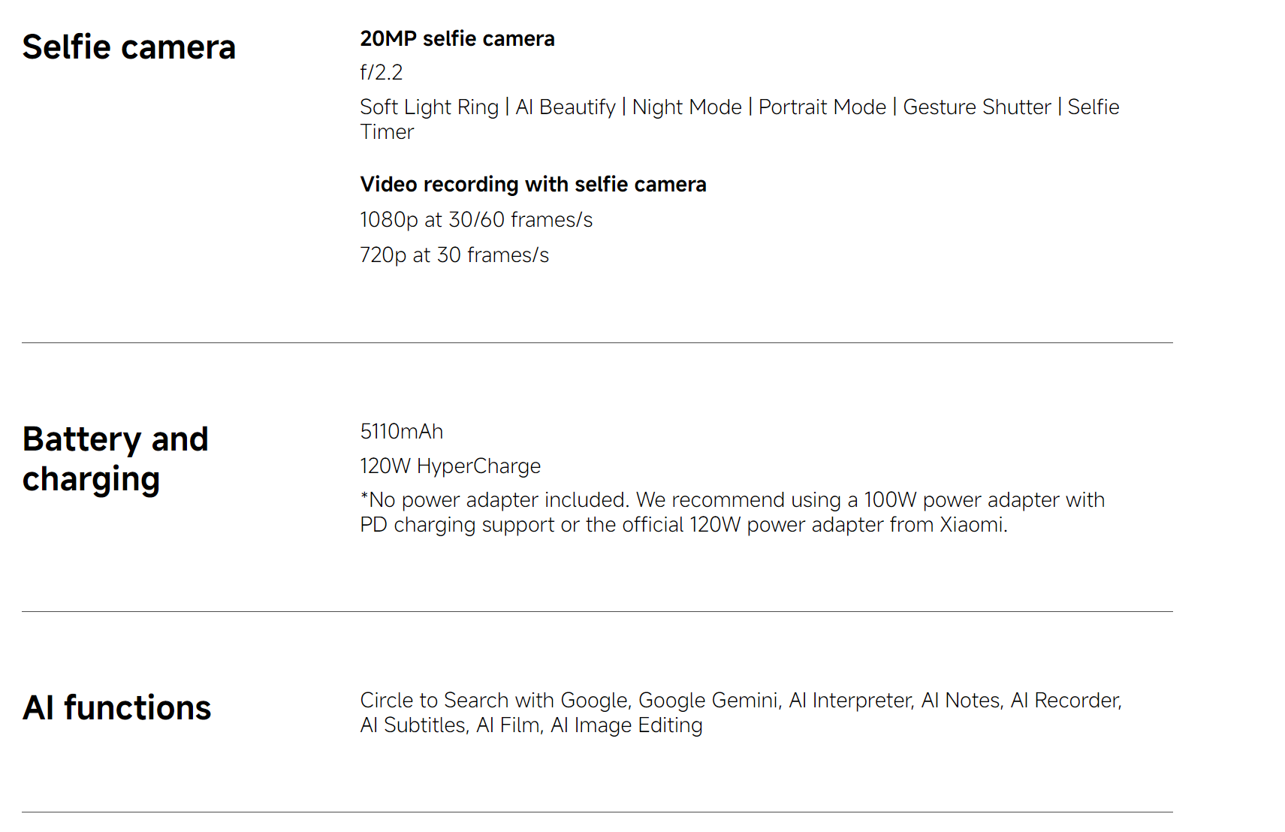Click the no power adapter included note
The height and width of the screenshot is (832, 1285).
coord(731,512)
